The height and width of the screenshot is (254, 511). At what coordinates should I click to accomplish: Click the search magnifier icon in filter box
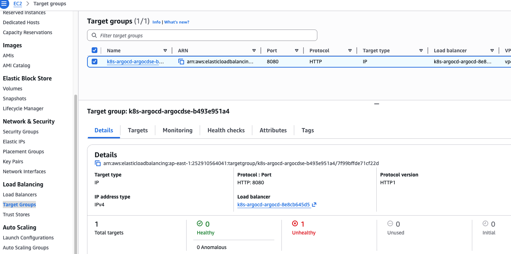[94, 36]
